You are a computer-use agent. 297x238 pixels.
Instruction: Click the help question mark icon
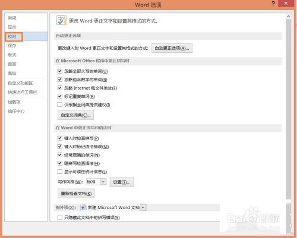pos(273,4)
